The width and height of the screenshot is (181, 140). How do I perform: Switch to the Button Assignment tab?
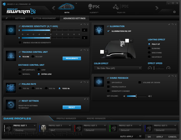[44, 18]
